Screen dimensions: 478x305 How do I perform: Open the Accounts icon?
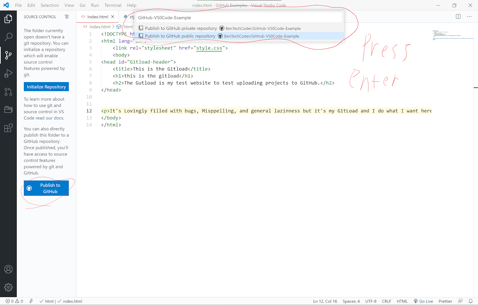click(8, 269)
